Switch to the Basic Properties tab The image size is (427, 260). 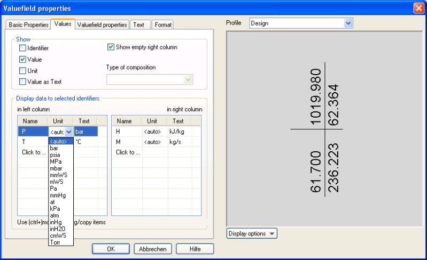coord(28,25)
